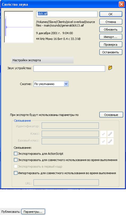Screen dimensions: 126x215
Task: Open the Сжатие dropdown list
Action: [x=51, y=84]
